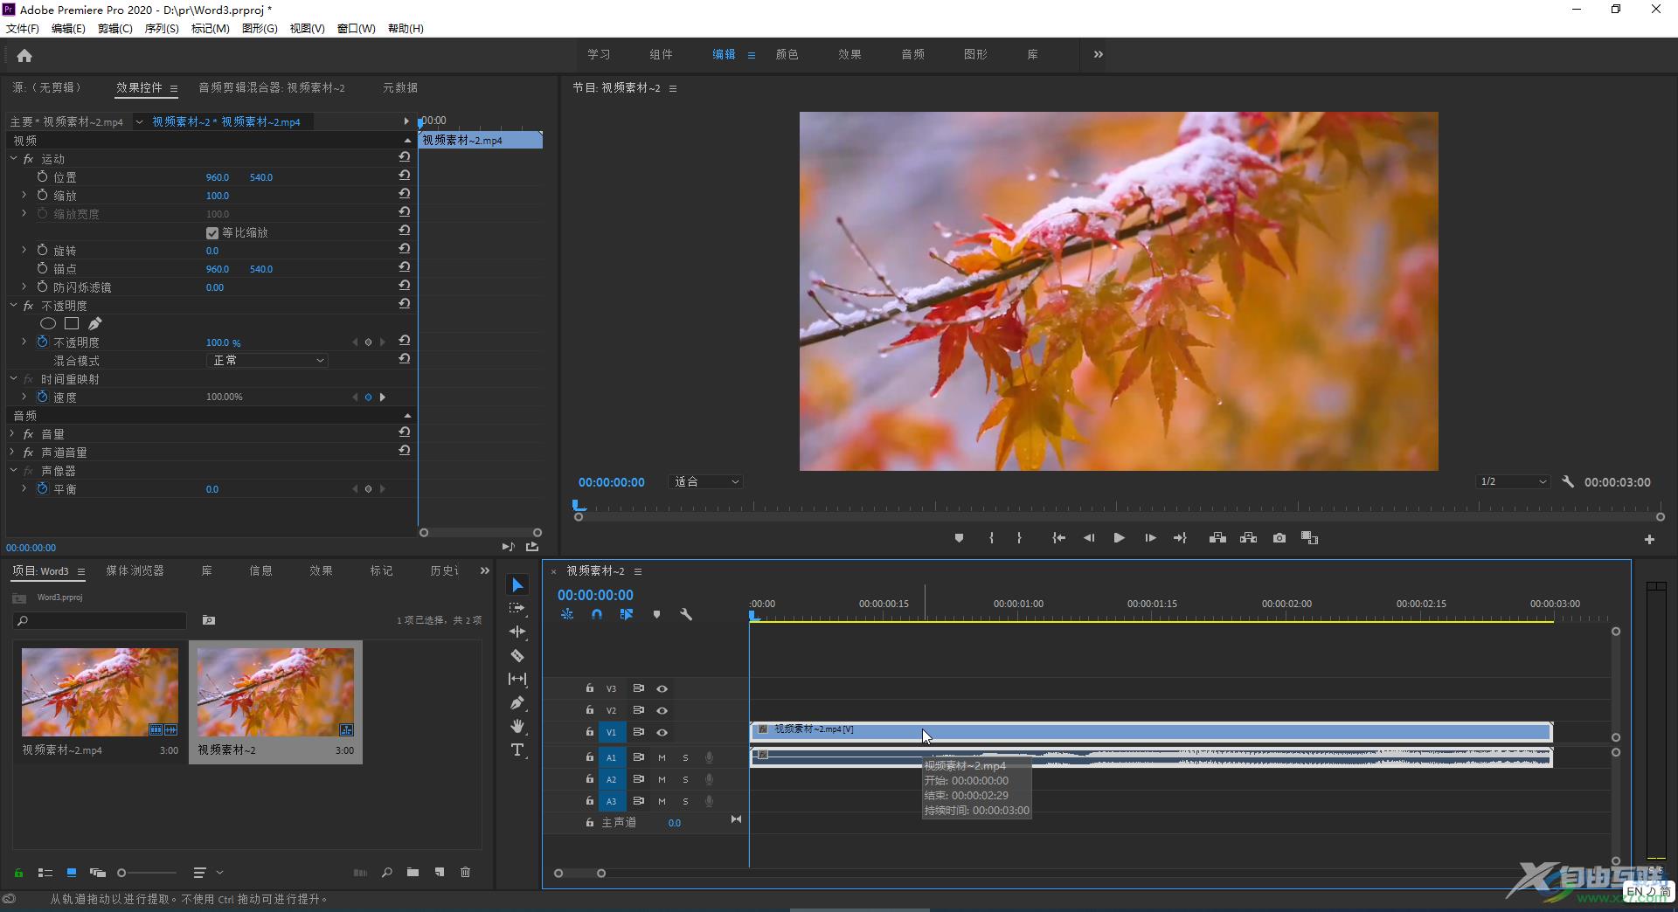Switch to Media Browser tab
Viewport: 1678px width, 912px height.
pos(135,571)
